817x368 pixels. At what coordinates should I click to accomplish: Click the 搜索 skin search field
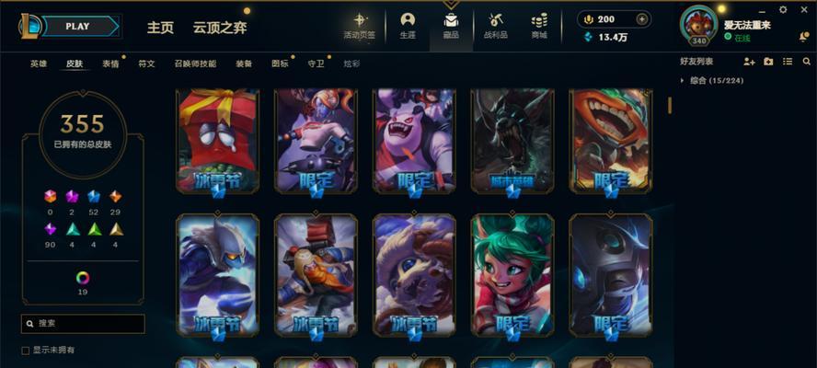pyautogui.click(x=83, y=324)
